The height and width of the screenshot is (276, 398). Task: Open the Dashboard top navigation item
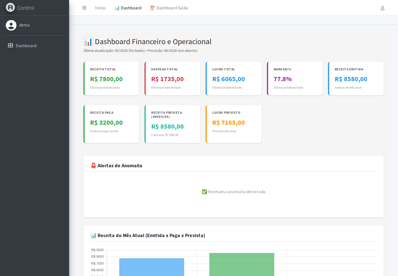click(128, 8)
